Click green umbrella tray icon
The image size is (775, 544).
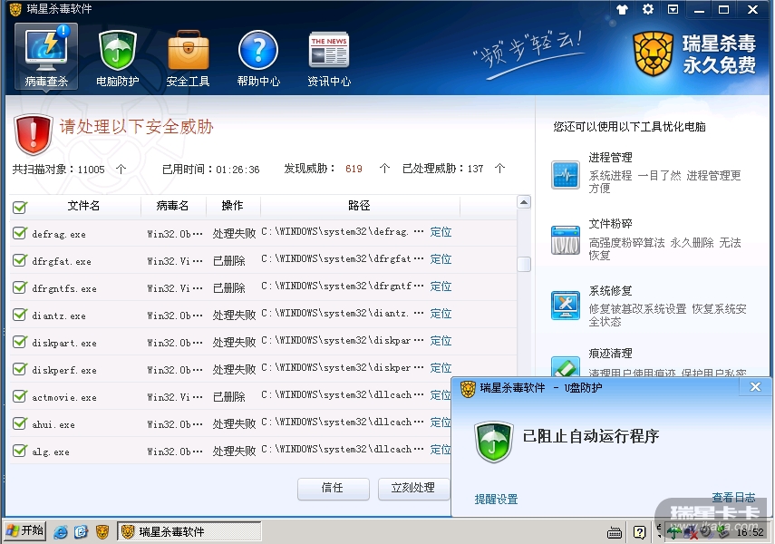tap(674, 532)
